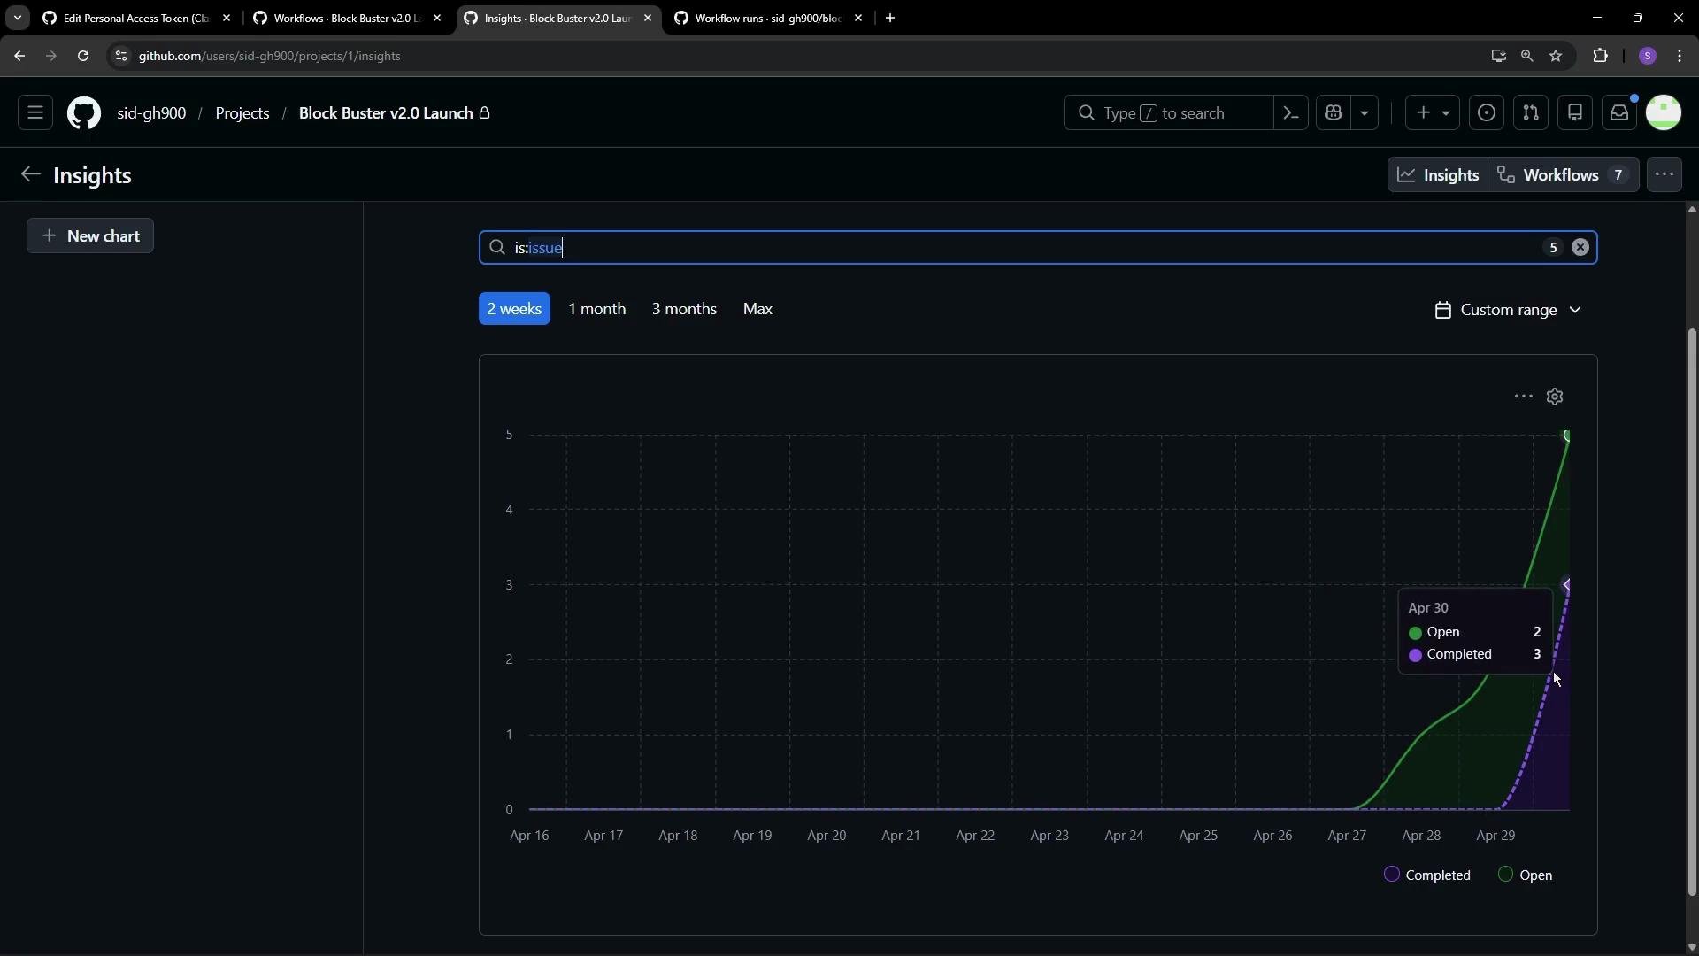The image size is (1699, 956).
Task: Click the address bar URL
Action: pyautogui.click(x=270, y=56)
